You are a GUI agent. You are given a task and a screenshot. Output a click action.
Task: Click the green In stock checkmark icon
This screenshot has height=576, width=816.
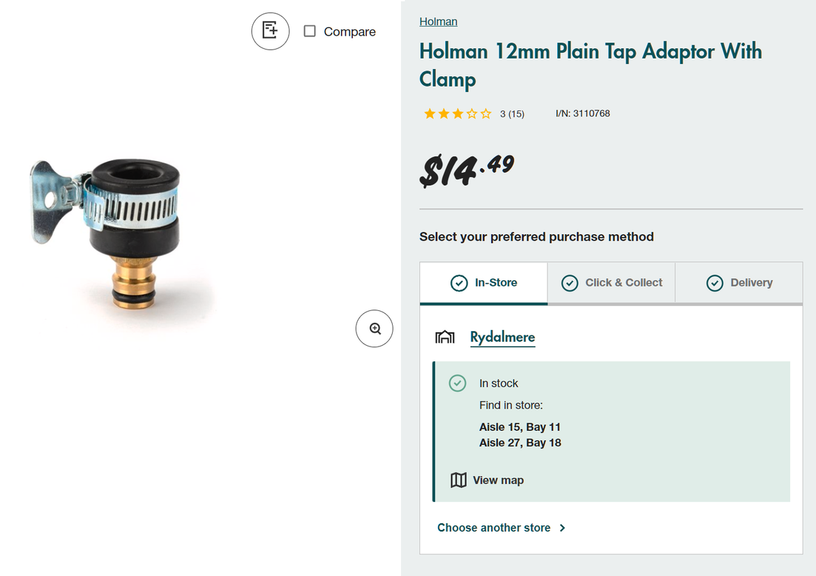[x=458, y=383]
